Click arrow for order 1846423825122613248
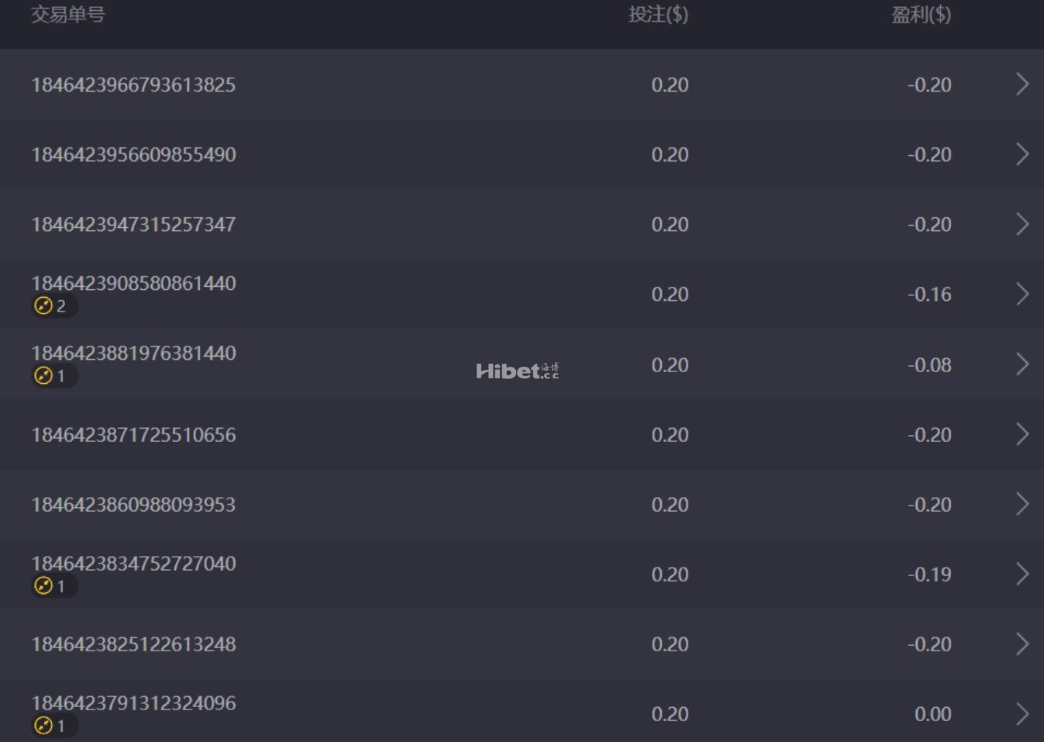The image size is (1044, 742). coord(1022,644)
